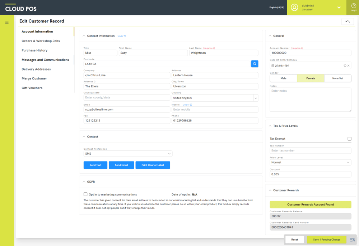Open the hamburger side menu

(x=7, y=22)
